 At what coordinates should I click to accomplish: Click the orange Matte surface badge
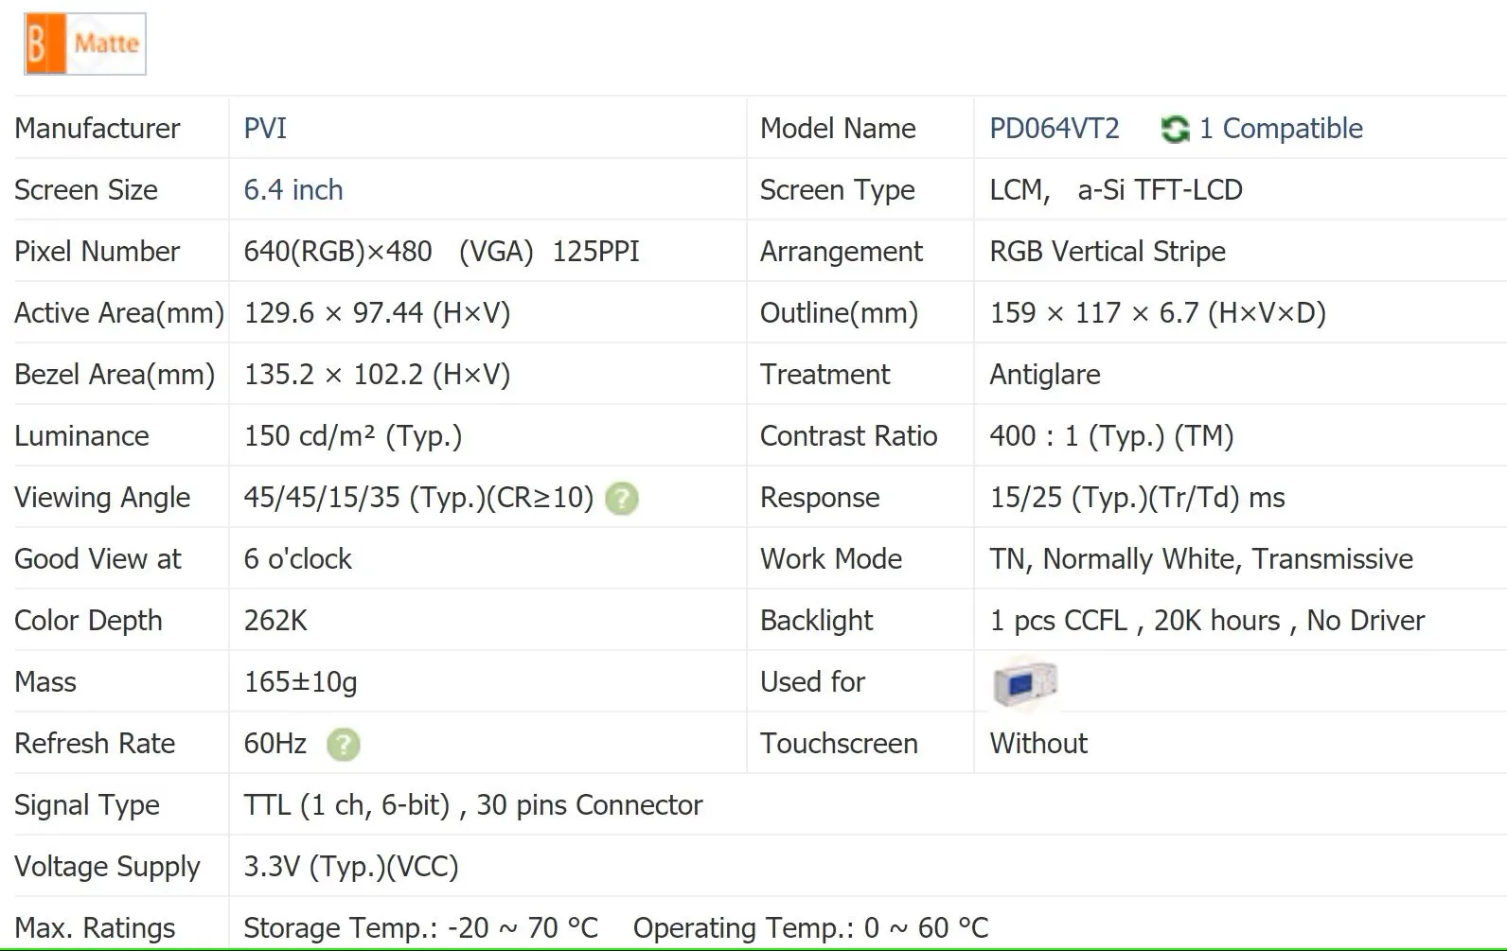pos(85,44)
